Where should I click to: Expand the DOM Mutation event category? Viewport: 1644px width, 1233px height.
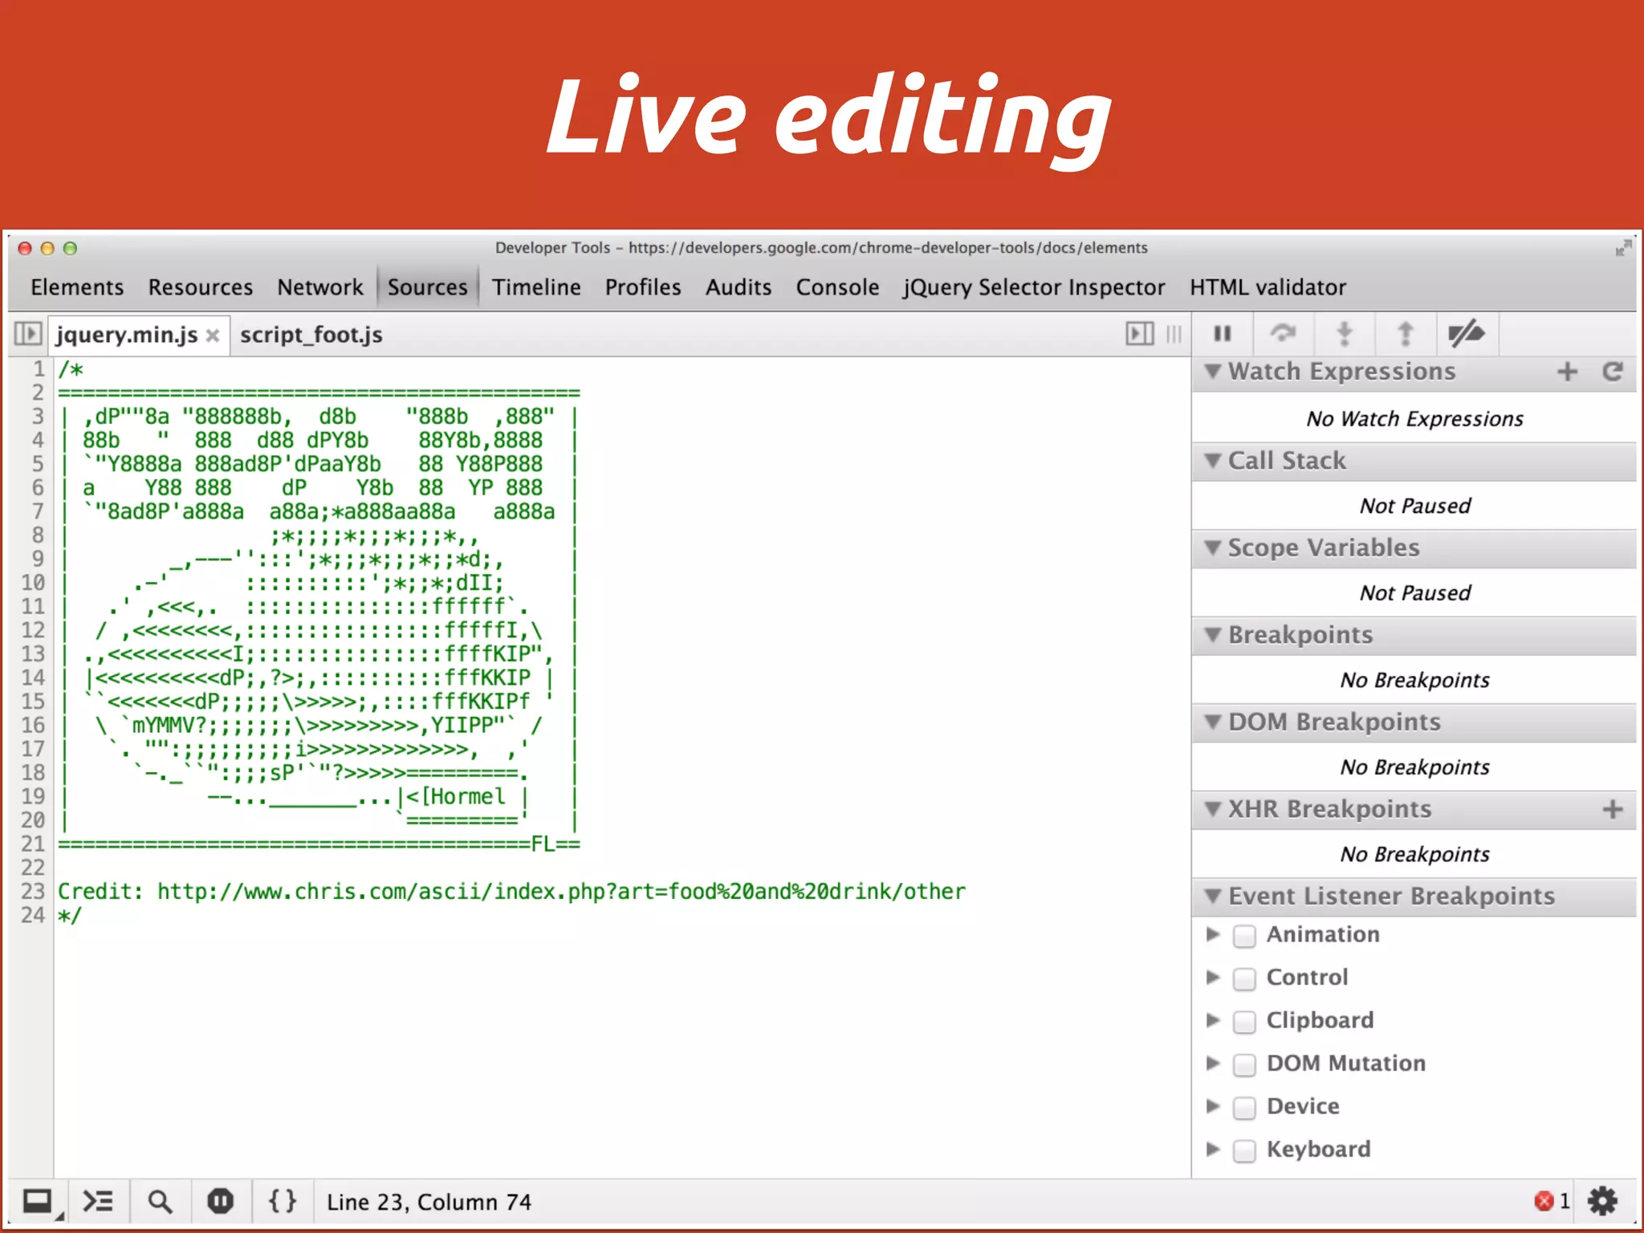click(1213, 1063)
